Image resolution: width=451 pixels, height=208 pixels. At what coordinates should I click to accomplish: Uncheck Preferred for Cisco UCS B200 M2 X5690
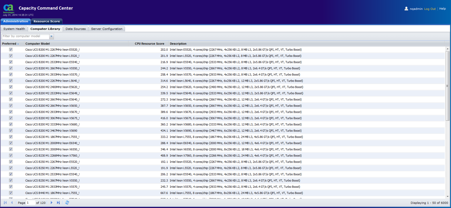pos(11,131)
